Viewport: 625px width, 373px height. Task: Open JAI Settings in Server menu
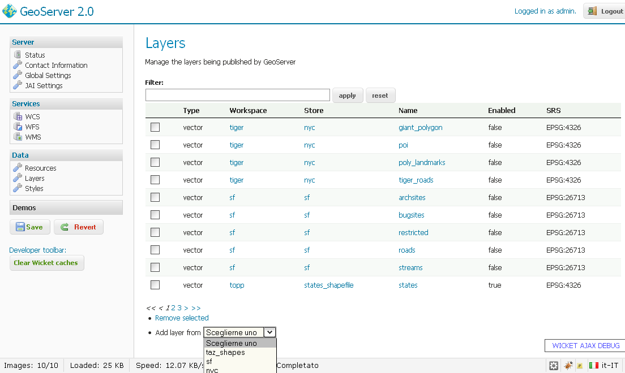44,85
